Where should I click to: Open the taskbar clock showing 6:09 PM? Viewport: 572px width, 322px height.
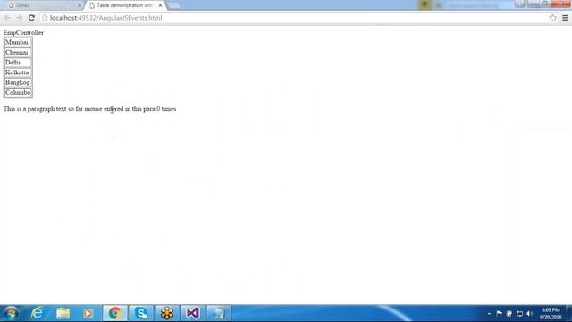pos(551,314)
